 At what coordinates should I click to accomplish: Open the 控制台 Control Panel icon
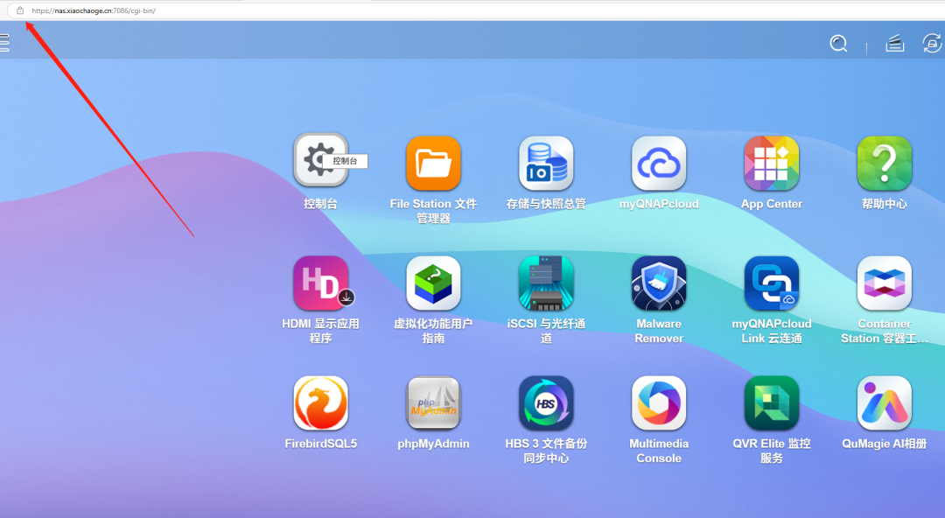coord(320,161)
